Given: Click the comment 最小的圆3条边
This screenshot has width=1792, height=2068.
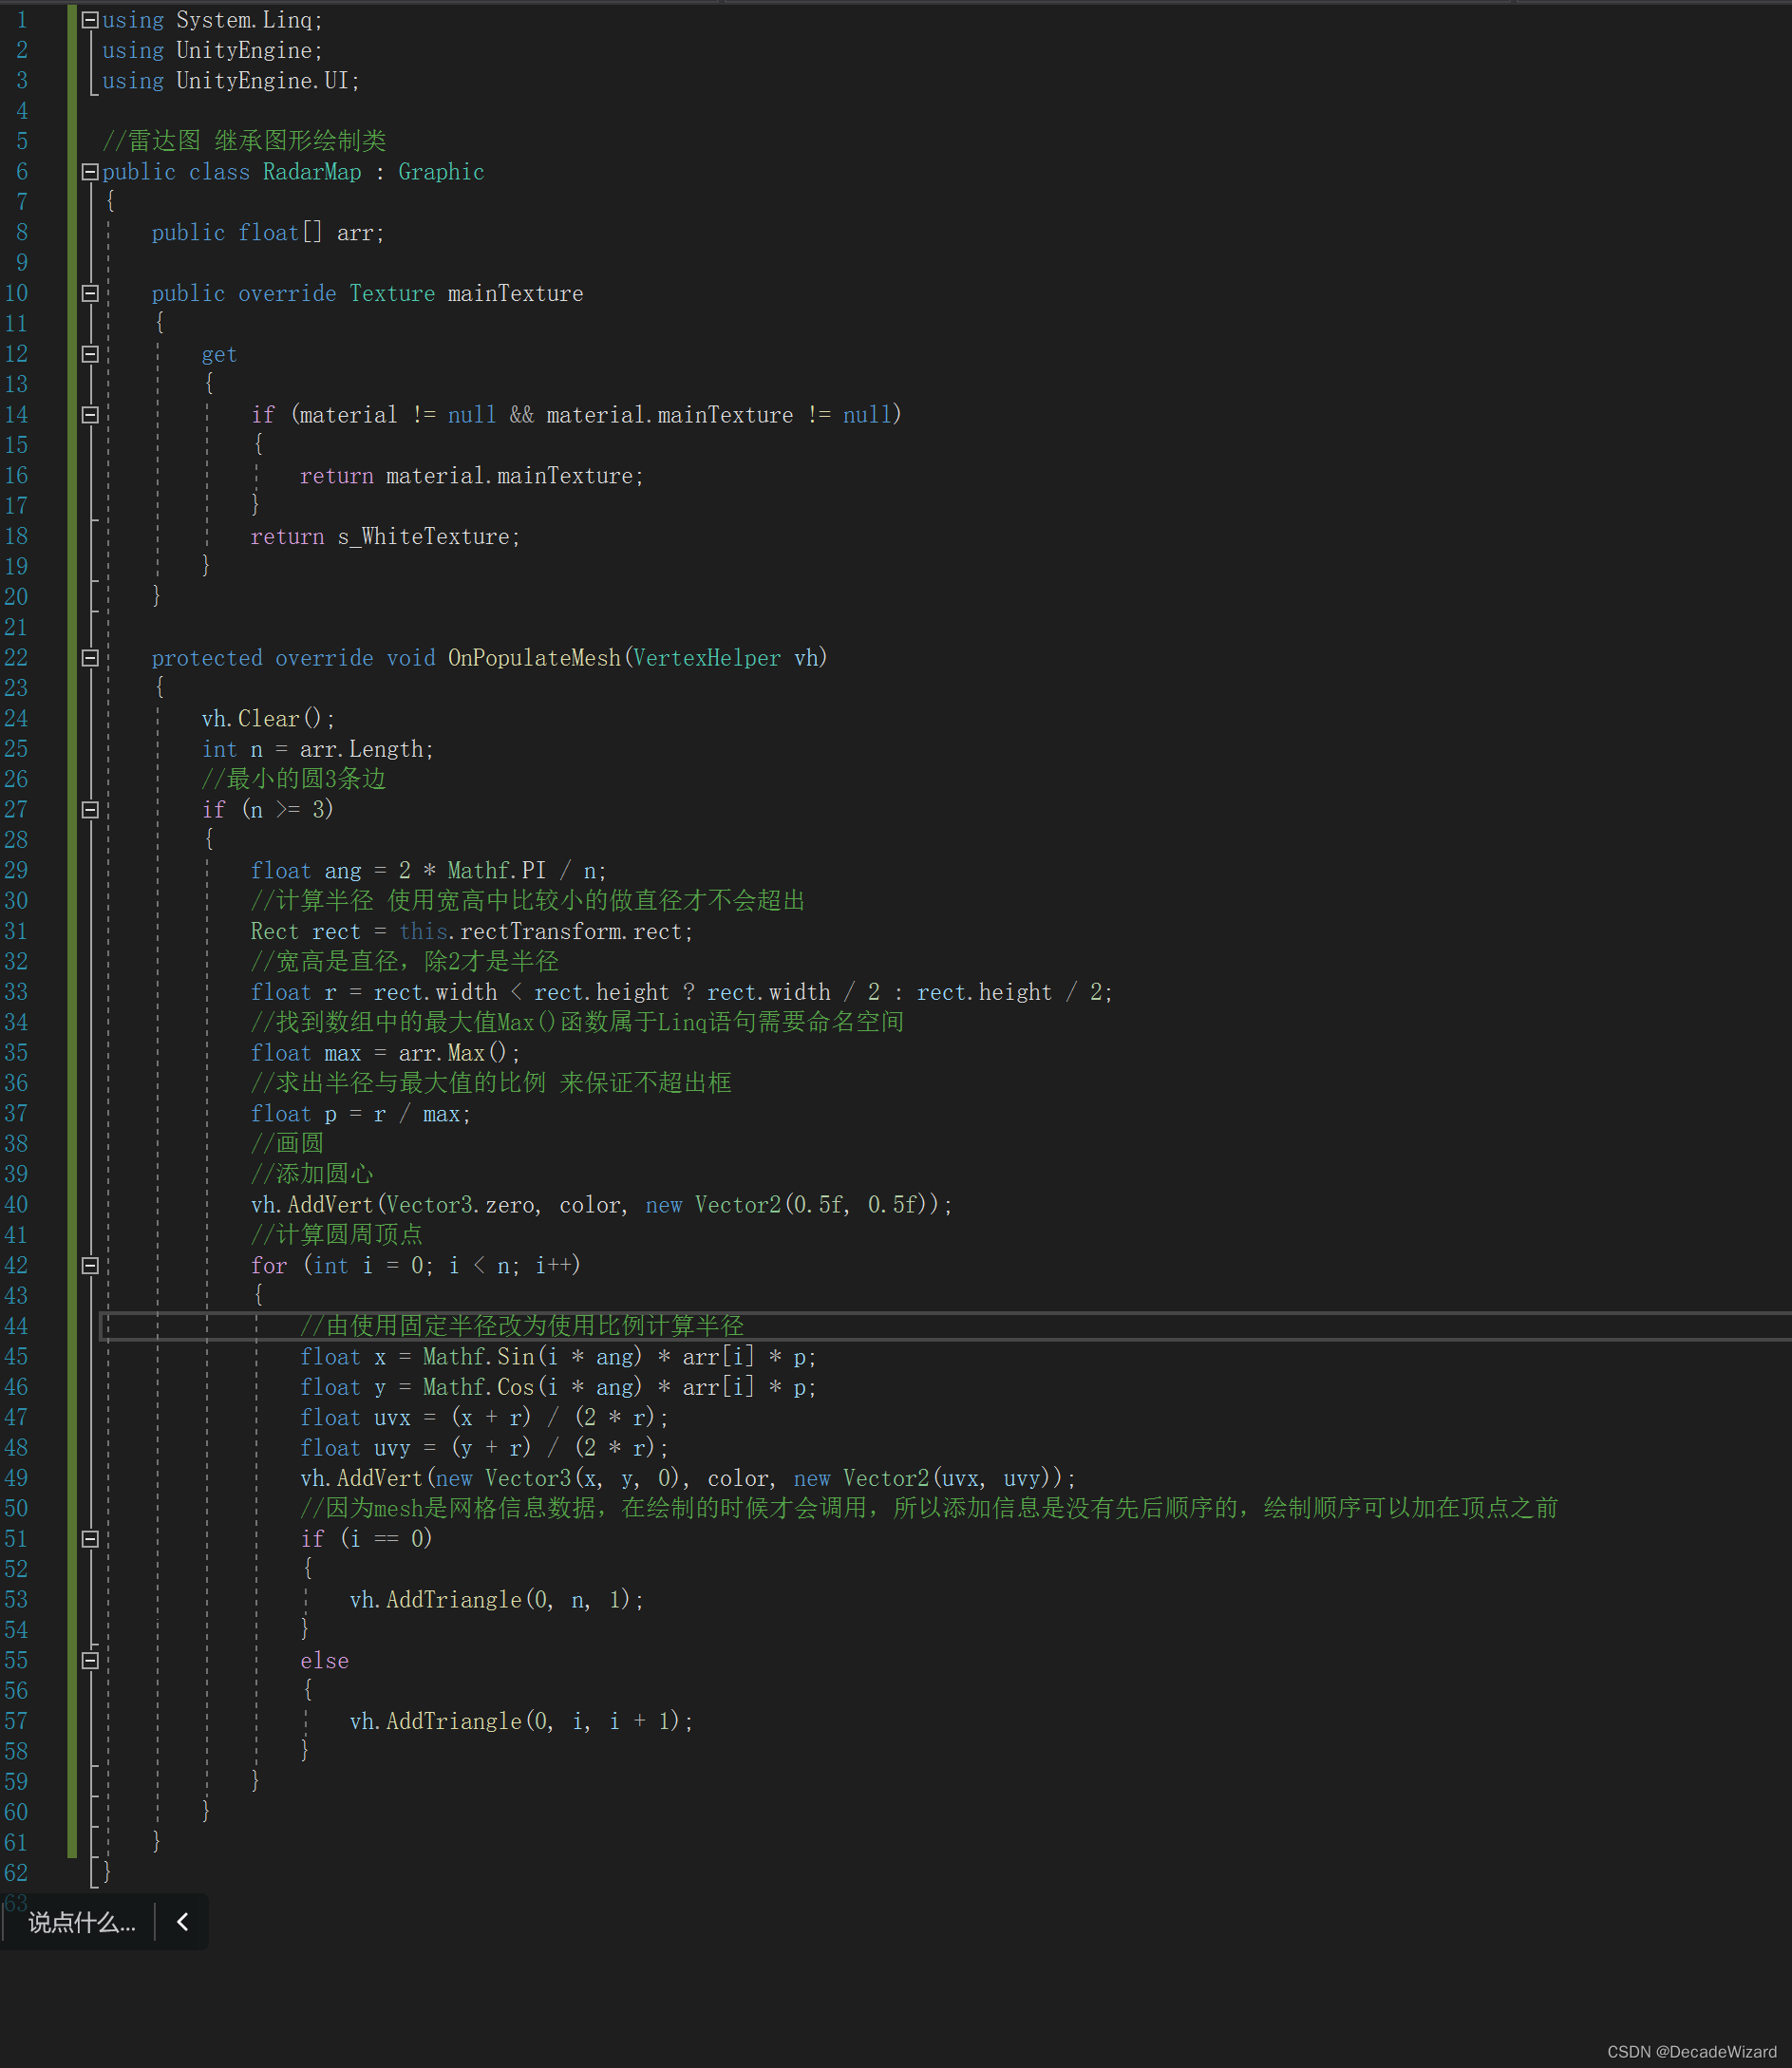Looking at the screenshot, I should 294,779.
